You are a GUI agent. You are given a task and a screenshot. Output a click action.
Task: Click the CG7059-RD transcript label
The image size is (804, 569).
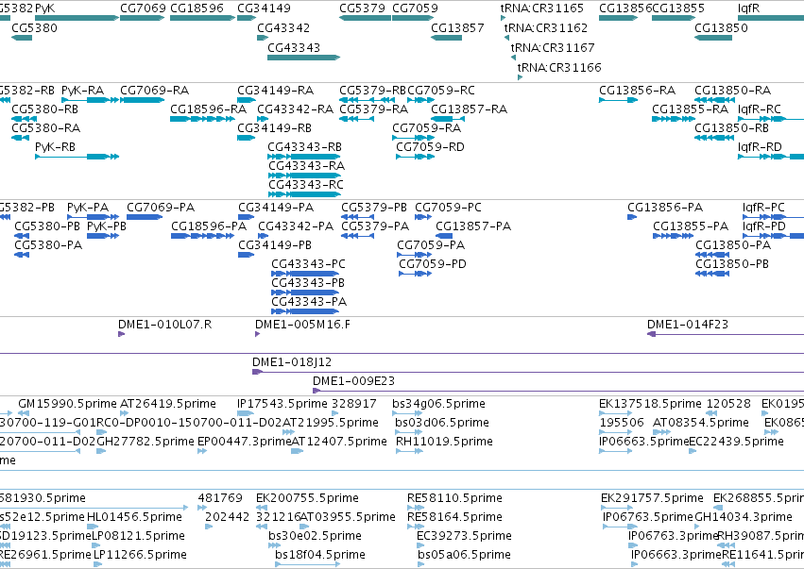tap(430, 147)
